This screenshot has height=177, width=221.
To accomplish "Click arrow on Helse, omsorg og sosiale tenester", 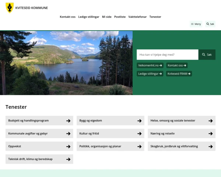I will click(211, 121).
